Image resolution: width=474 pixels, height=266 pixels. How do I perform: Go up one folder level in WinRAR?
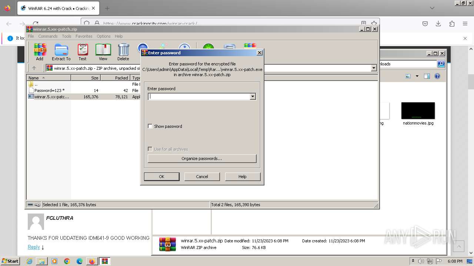[34, 68]
